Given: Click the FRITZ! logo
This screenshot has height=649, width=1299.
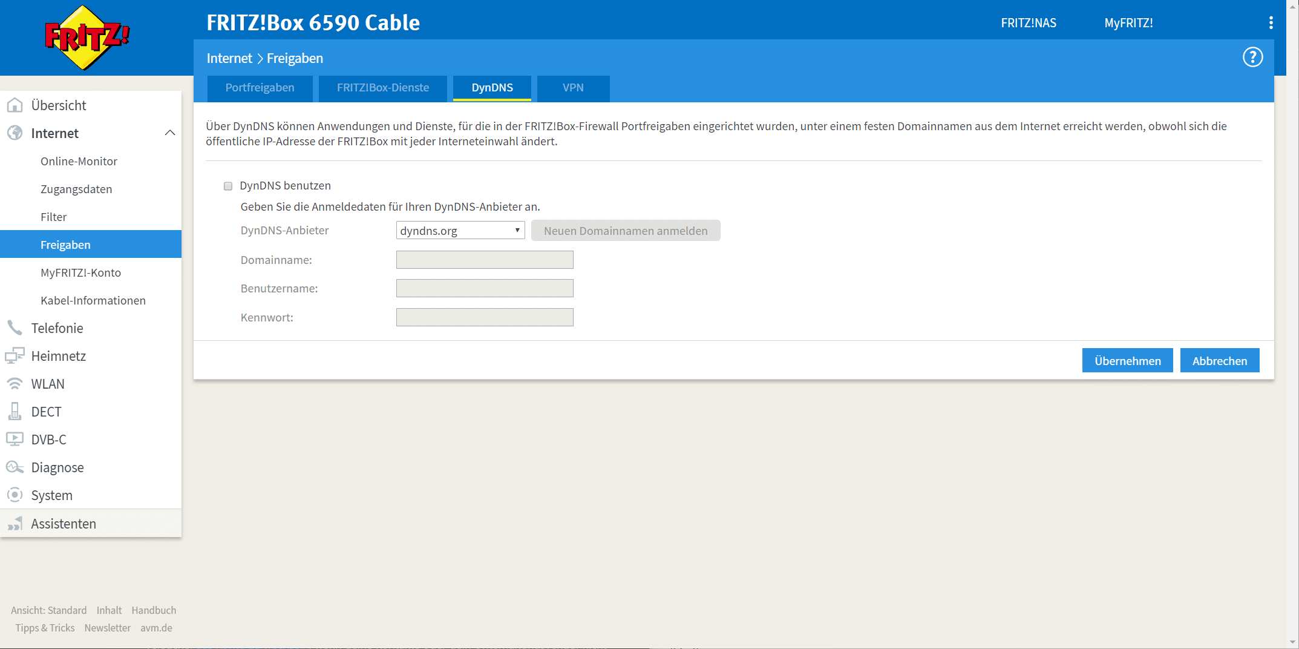Looking at the screenshot, I should point(87,38).
